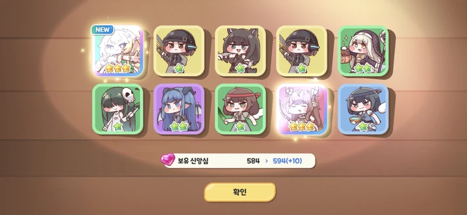Open the black-haired girl holding bowl card
The width and height of the screenshot is (467, 215).
(363, 109)
